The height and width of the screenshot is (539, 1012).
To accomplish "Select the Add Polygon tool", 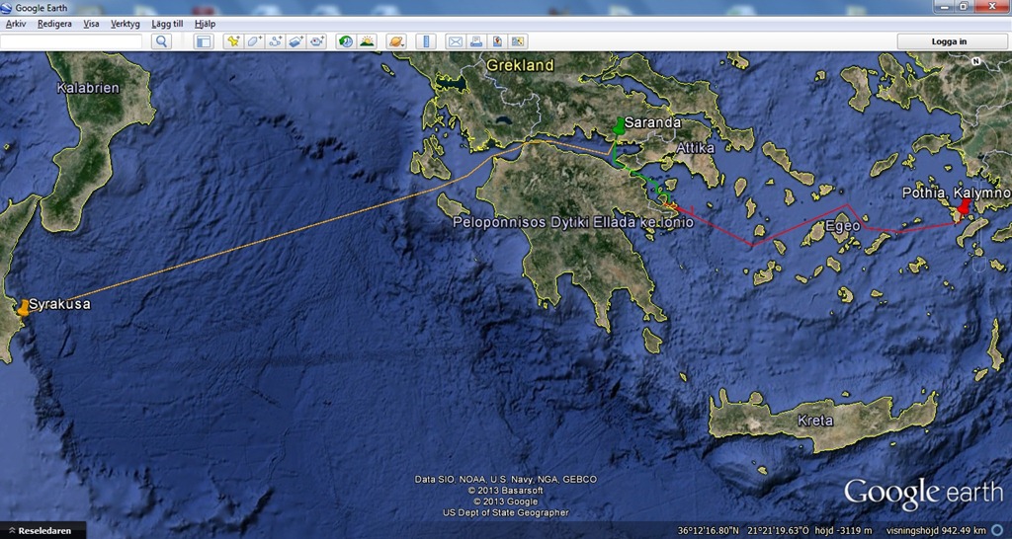I will pos(254,41).
